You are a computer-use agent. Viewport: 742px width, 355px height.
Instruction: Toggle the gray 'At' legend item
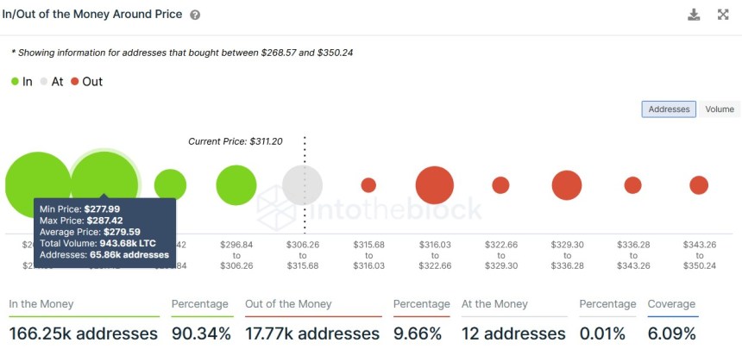tap(52, 81)
